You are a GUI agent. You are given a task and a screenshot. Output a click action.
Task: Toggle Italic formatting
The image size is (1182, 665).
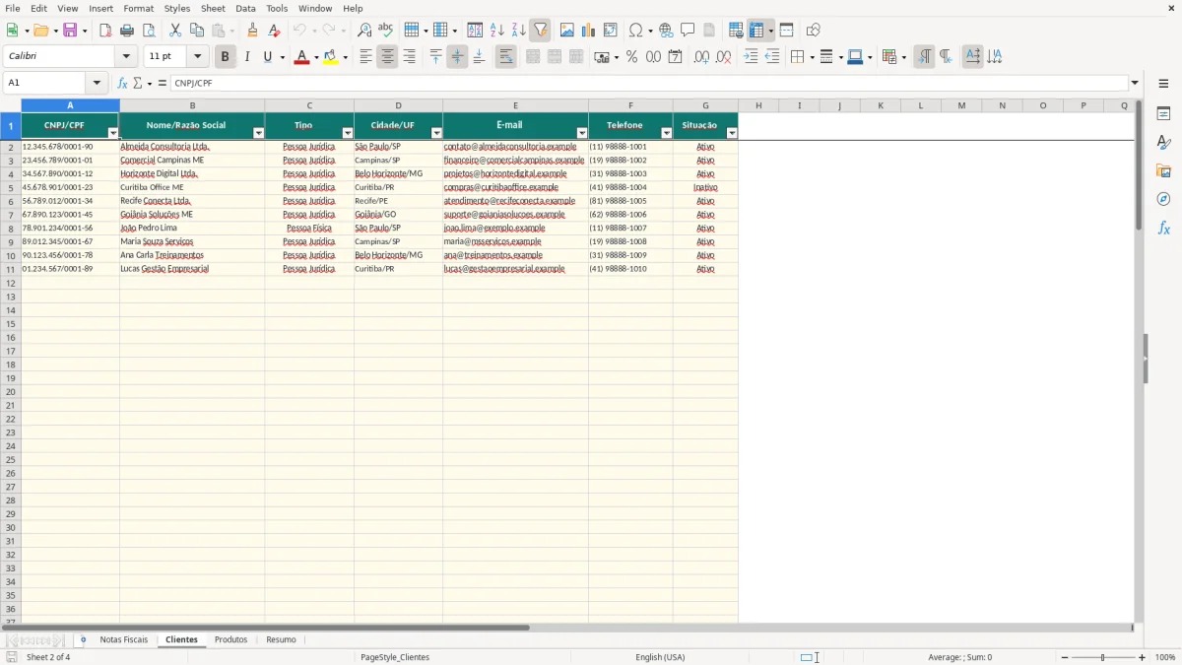[246, 57]
